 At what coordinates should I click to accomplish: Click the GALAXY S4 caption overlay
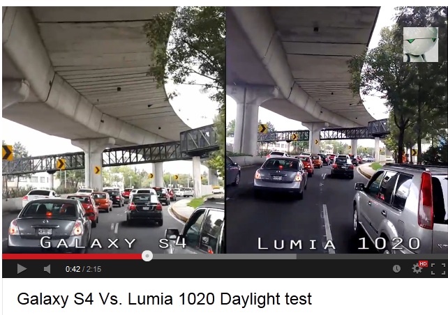click(x=113, y=243)
